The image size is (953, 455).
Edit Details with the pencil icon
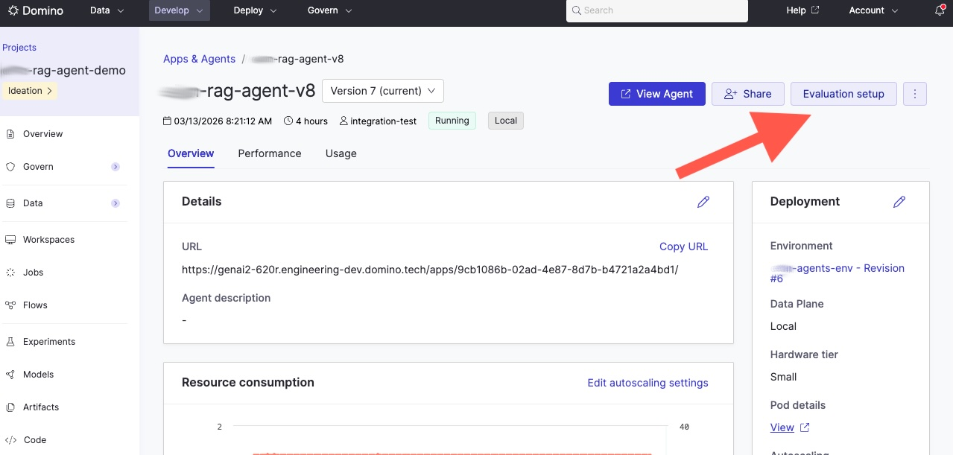click(x=703, y=202)
